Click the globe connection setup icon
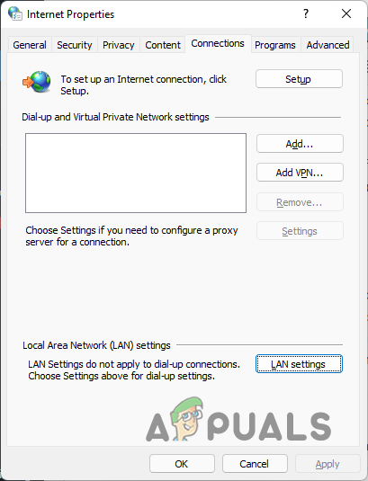Image resolution: width=368 pixels, height=481 pixels. (x=37, y=82)
